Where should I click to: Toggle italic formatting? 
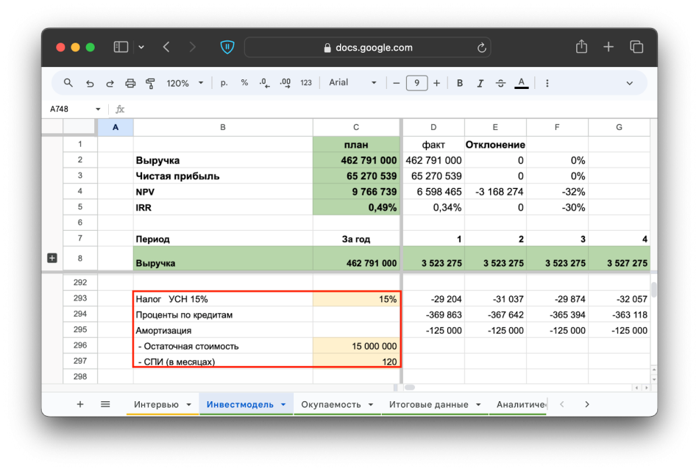480,83
